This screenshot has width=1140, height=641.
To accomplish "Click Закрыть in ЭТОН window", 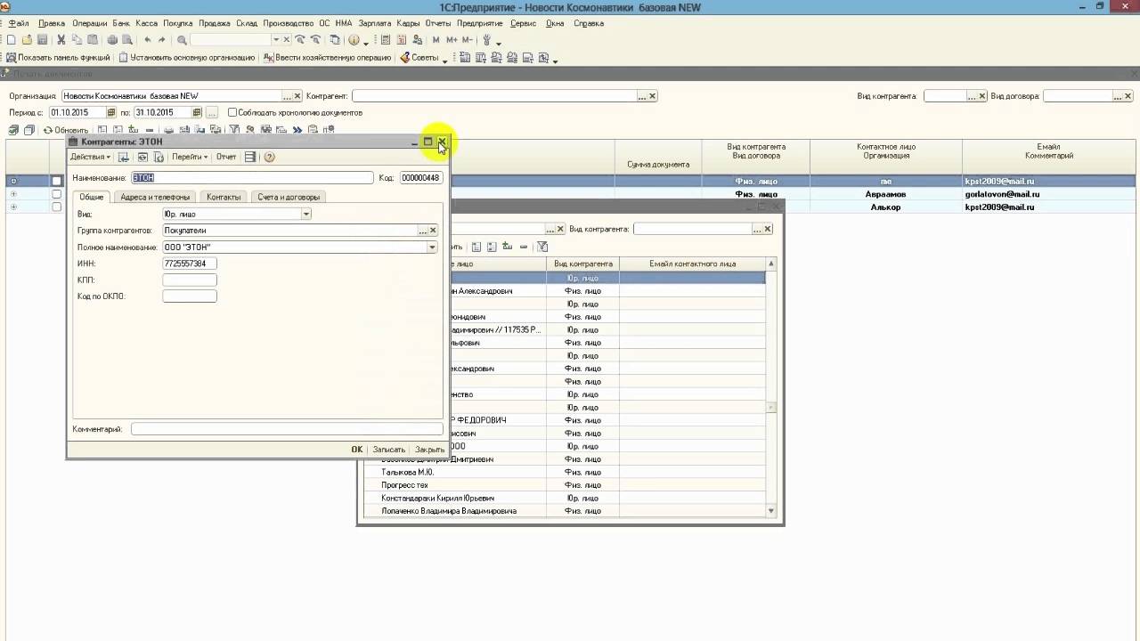I will (x=429, y=450).
